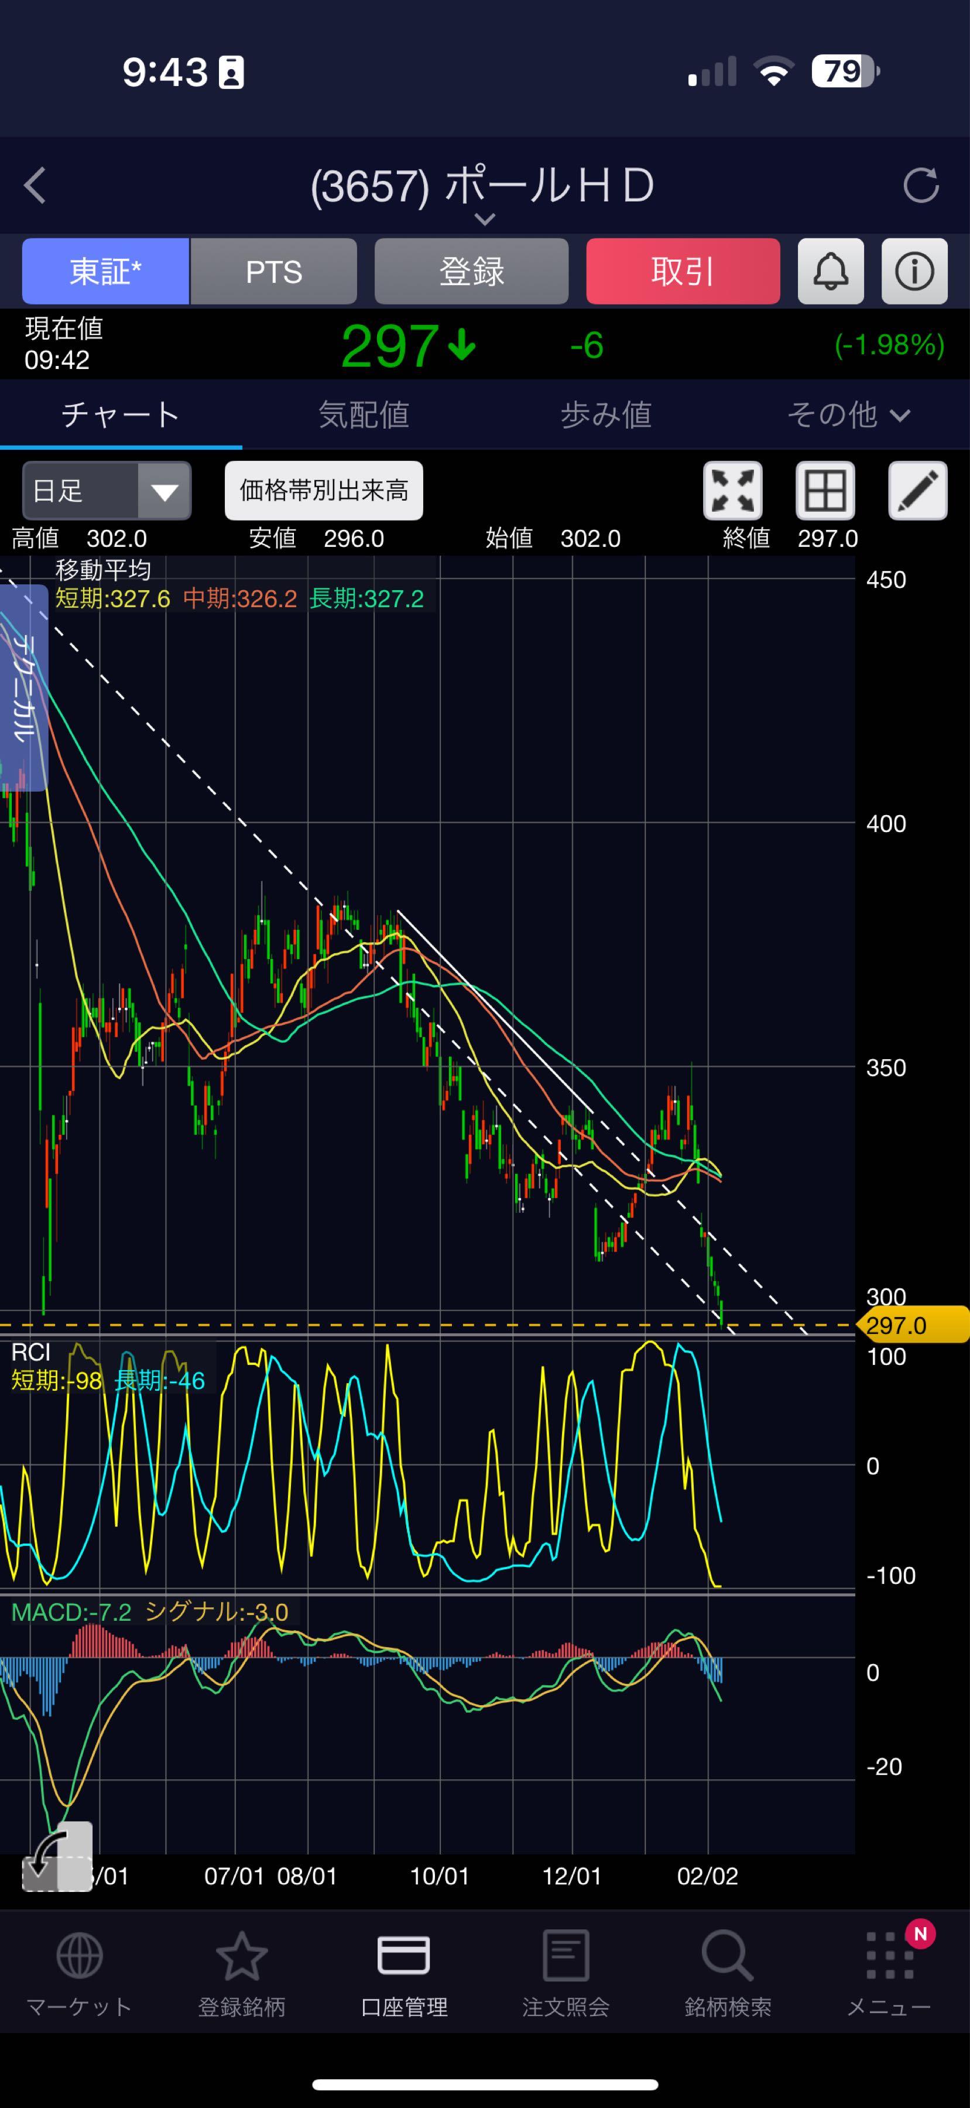The height and width of the screenshot is (2108, 970).
Task: Switch to 歩み値 tab
Action: pos(605,415)
